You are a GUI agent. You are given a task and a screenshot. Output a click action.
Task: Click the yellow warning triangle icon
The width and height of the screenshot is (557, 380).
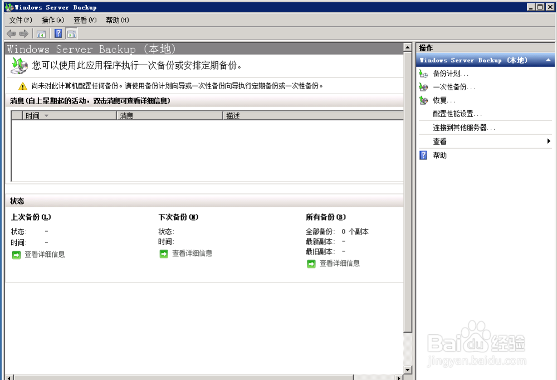[x=23, y=86]
